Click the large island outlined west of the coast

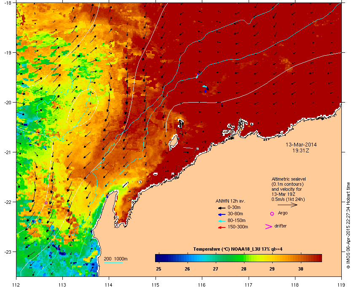coord(174,142)
